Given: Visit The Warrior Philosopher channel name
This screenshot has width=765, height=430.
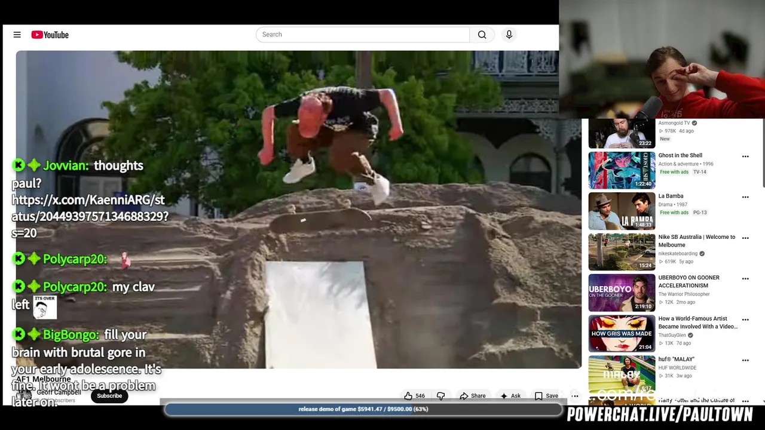Looking at the screenshot, I should pos(684,294).
